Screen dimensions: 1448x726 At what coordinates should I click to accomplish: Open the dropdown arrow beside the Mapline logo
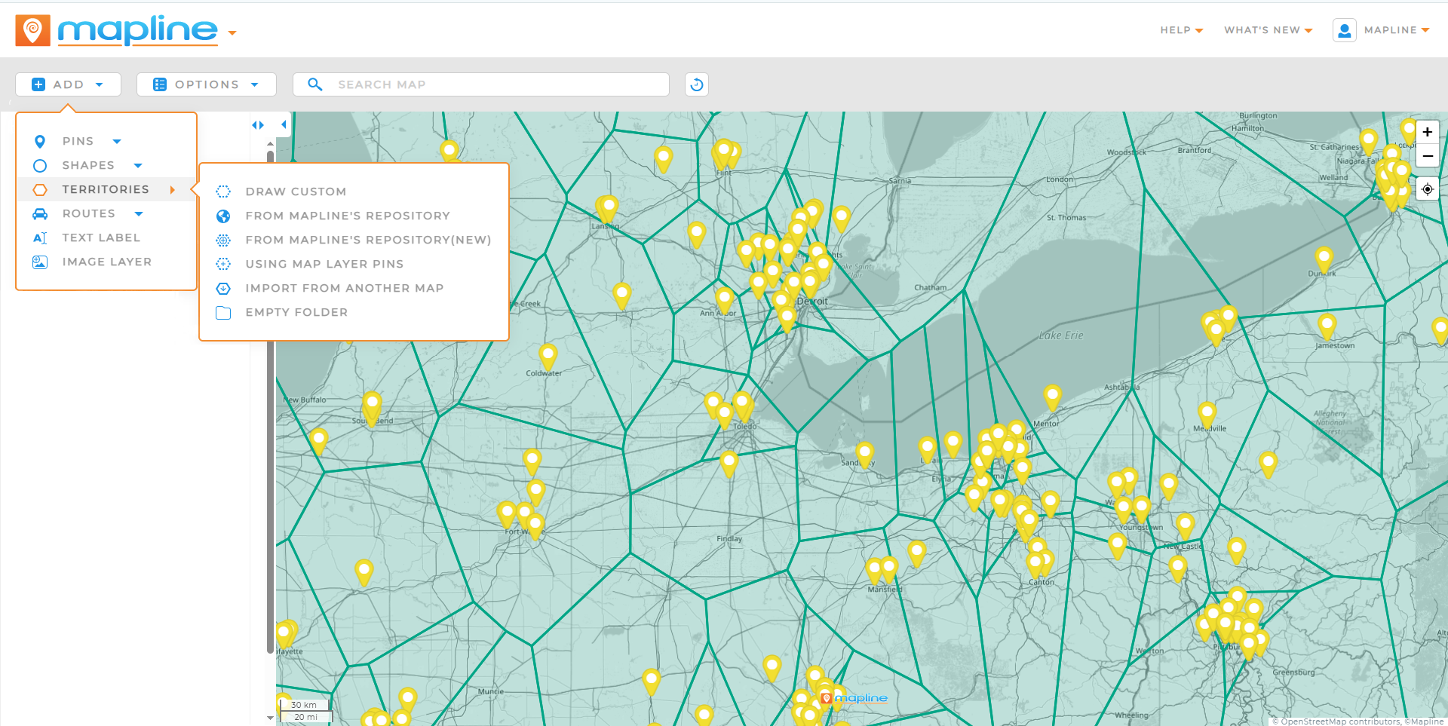coord(232,33)
